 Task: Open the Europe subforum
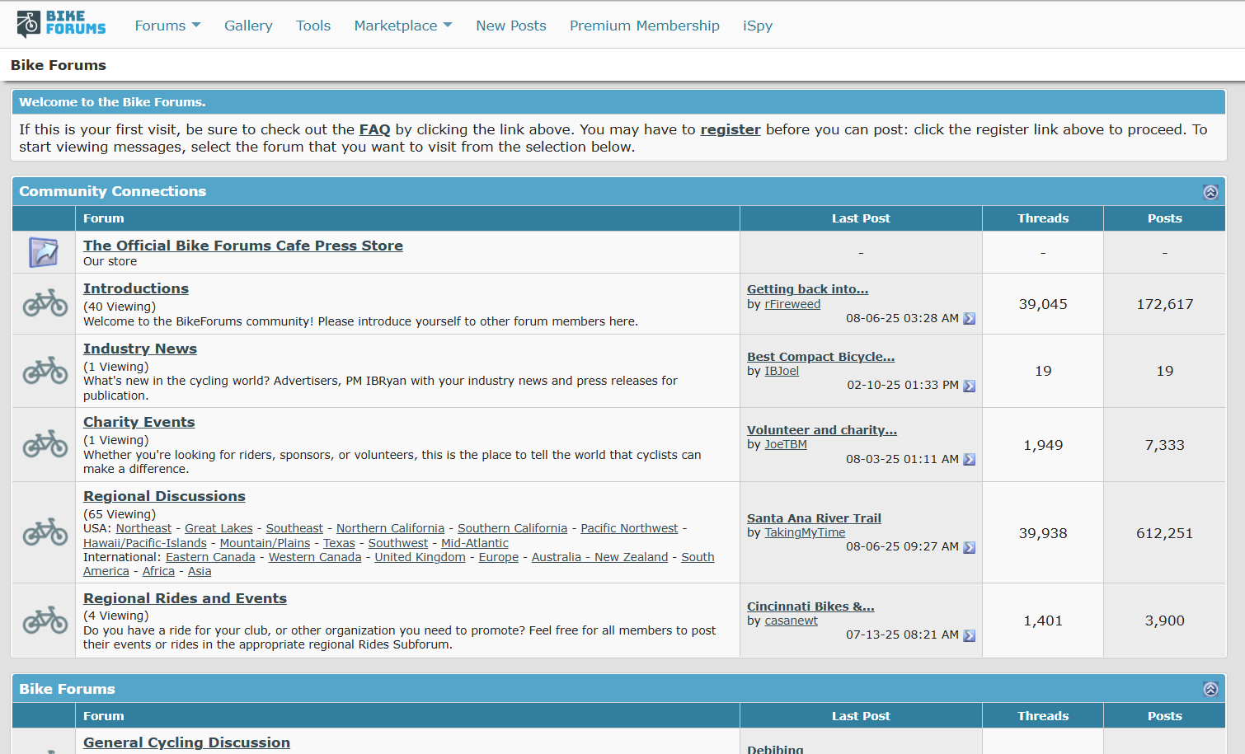tap(499, 557)
